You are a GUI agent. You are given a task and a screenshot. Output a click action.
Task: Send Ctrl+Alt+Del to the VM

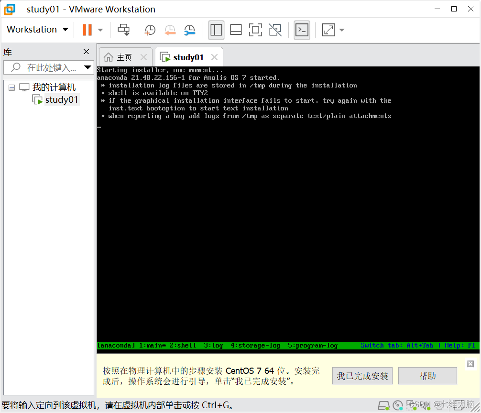124,30
